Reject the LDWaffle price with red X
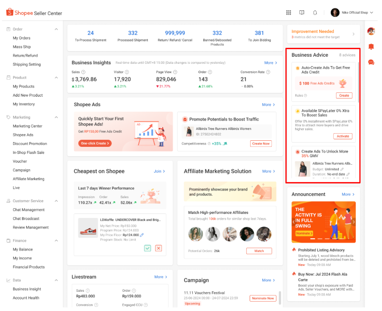This screenshot has height=311, width=382. point(159,248)
